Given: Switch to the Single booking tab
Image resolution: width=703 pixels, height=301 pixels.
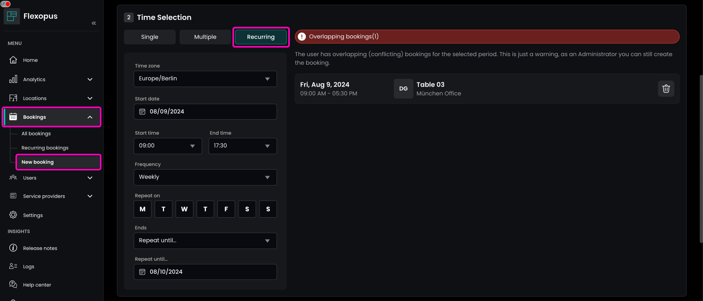Looking at the screenshot, I should (149, 37).
